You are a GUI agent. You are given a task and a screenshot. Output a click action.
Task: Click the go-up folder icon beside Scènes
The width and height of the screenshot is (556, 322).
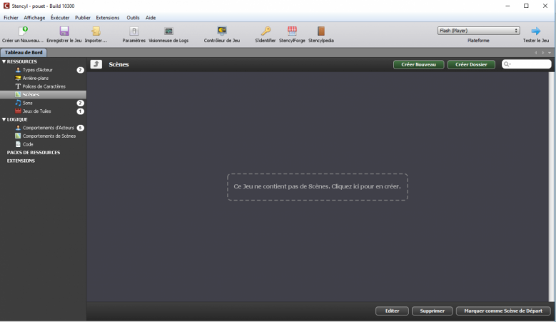pyautogui.click(x=96, y=64)
